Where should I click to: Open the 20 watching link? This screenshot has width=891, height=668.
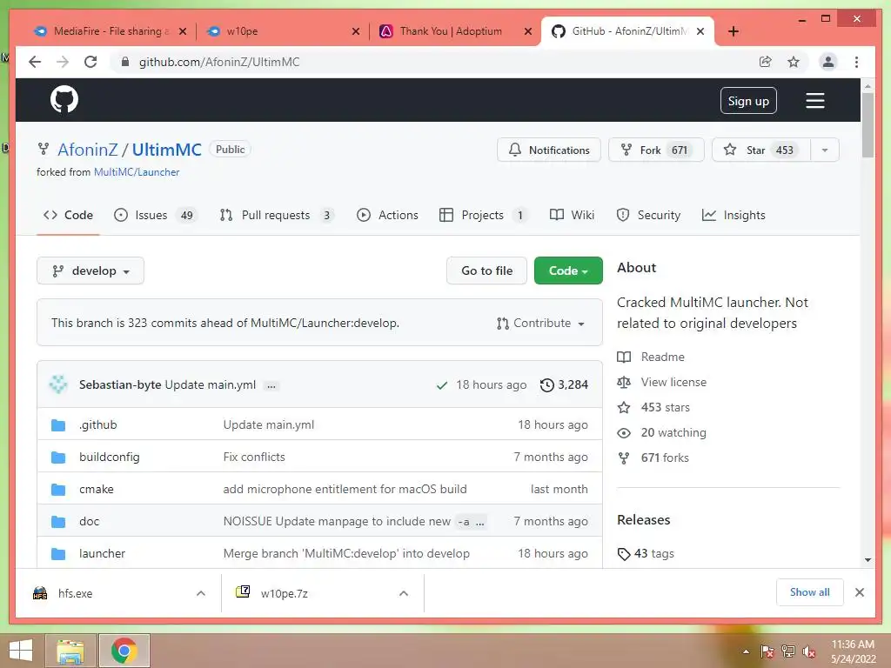(661, 433)
